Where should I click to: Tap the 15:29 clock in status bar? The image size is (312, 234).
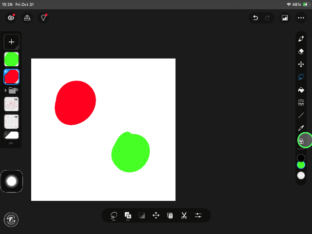[7, 4]
